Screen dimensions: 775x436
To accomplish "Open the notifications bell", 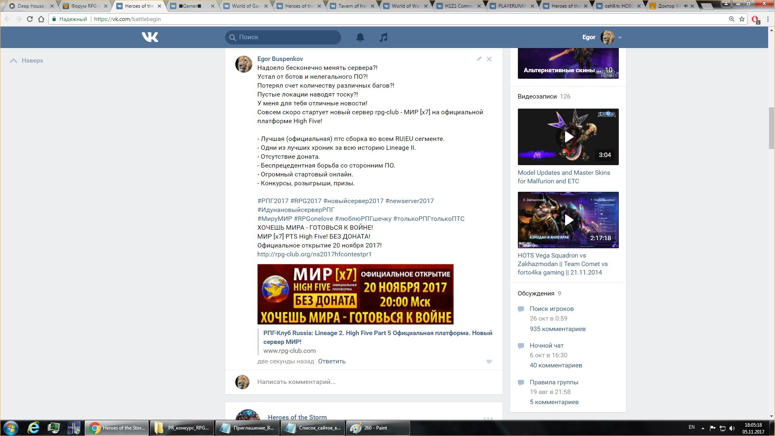I will [x=360, y=37].
